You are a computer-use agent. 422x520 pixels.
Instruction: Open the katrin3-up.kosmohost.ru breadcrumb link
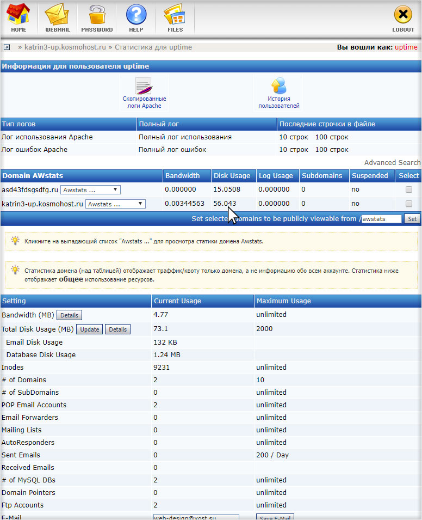[65, 47]
